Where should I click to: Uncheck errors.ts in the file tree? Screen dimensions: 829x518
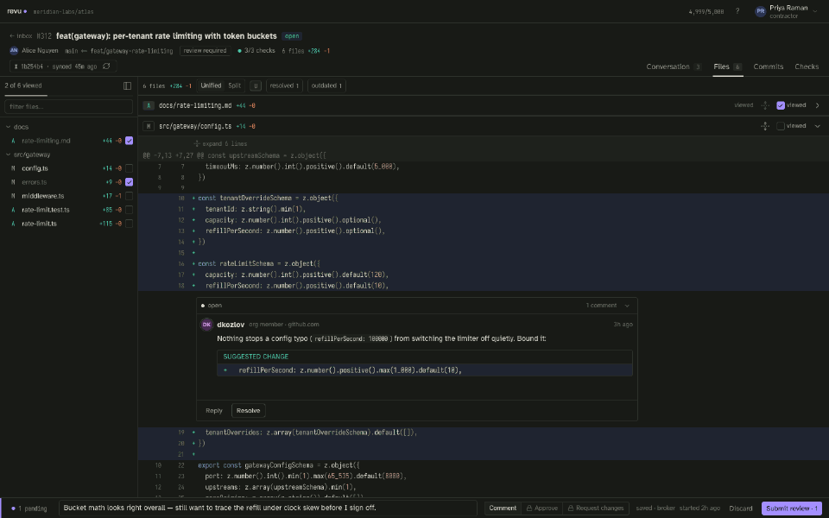[129, 182]
